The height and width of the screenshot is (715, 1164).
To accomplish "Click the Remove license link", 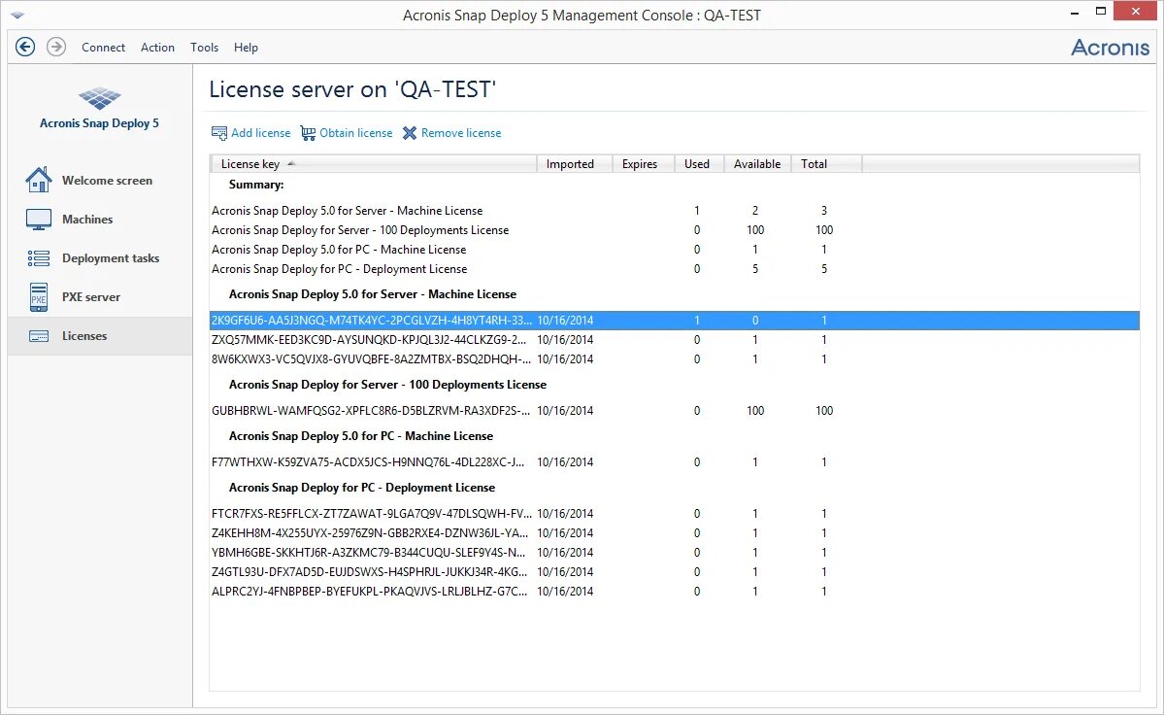I will pos(461,133).
